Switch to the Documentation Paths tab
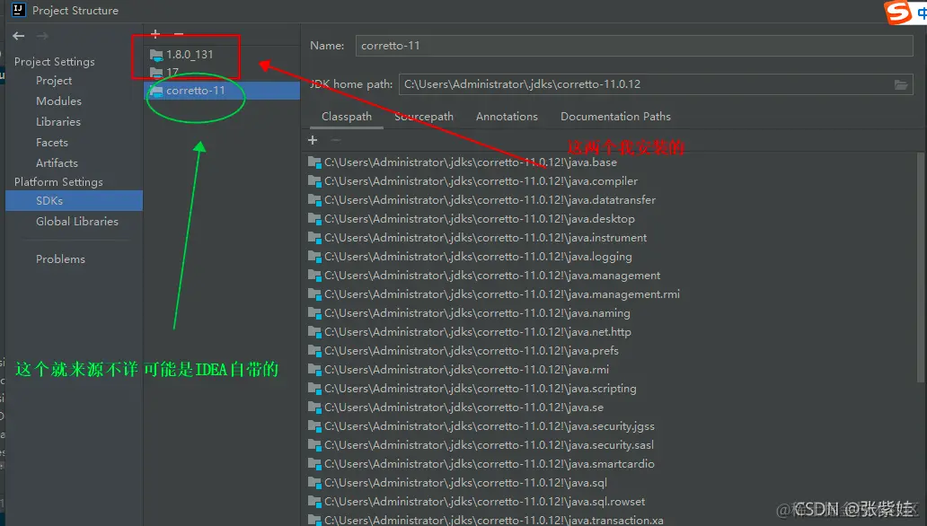Screen dimensions: 927x526 coord(615,117)
